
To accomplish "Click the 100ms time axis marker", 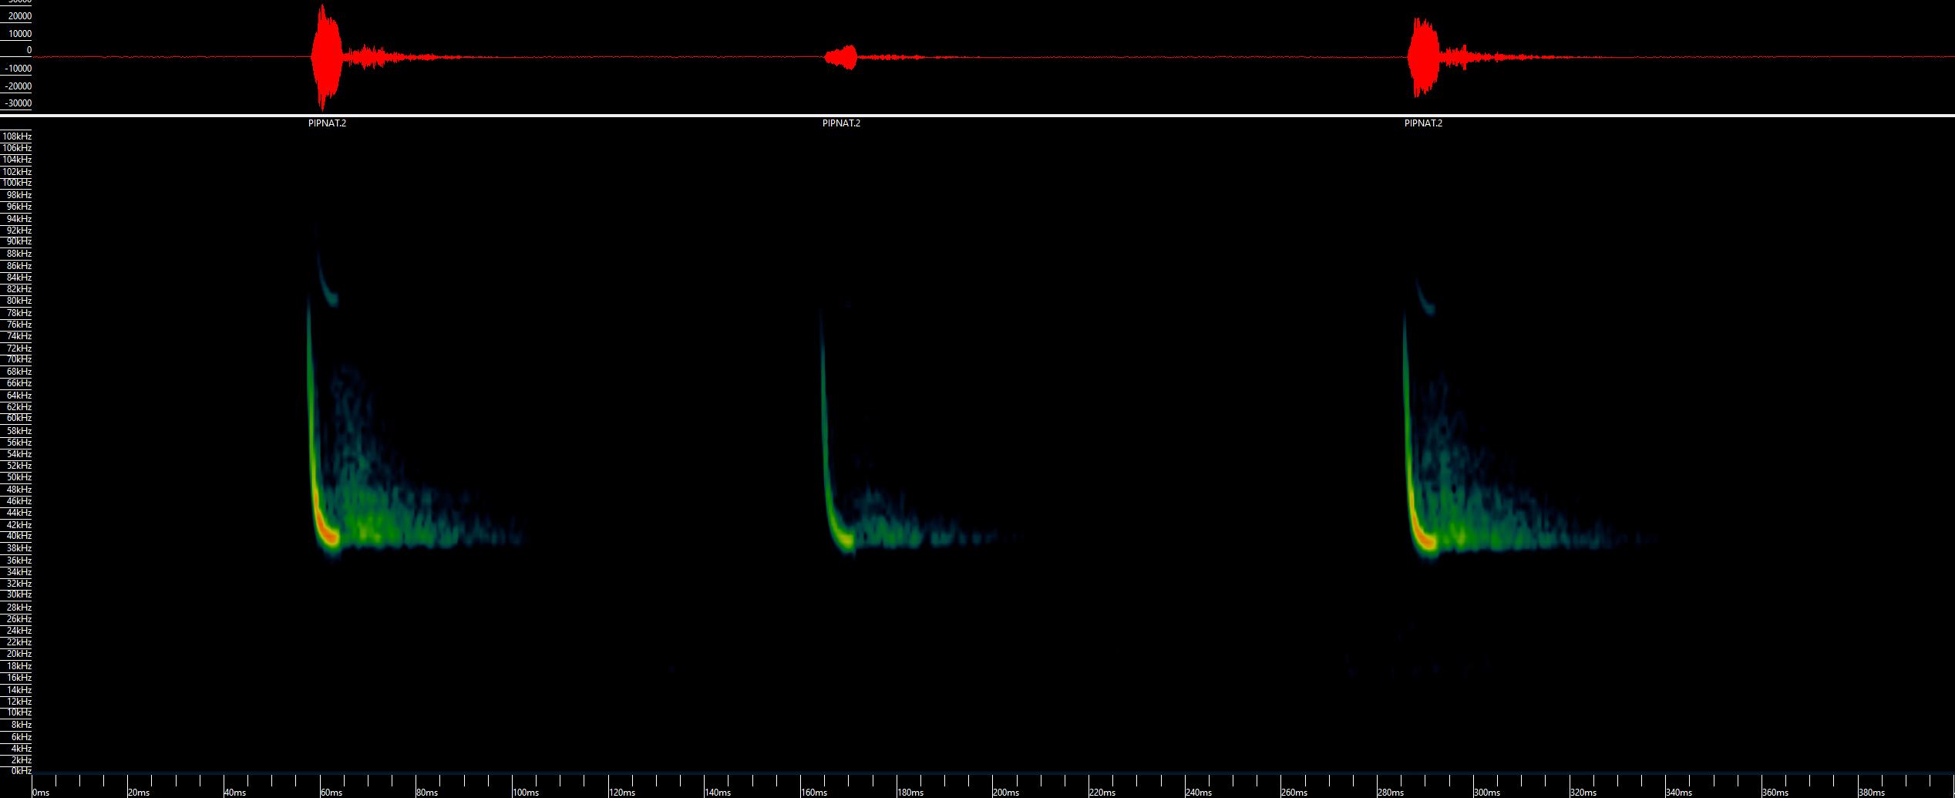I will pyautogui.click(x=526, y=792).
